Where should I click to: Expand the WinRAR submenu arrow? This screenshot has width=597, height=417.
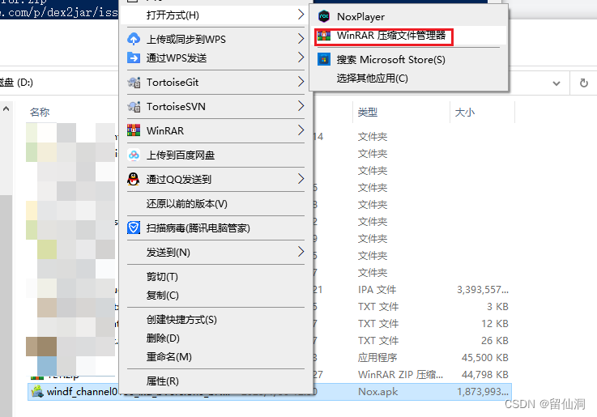pos(301,130)
